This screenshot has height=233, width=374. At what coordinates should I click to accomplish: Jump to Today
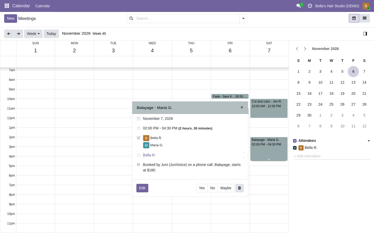click(x=51, y=34)
